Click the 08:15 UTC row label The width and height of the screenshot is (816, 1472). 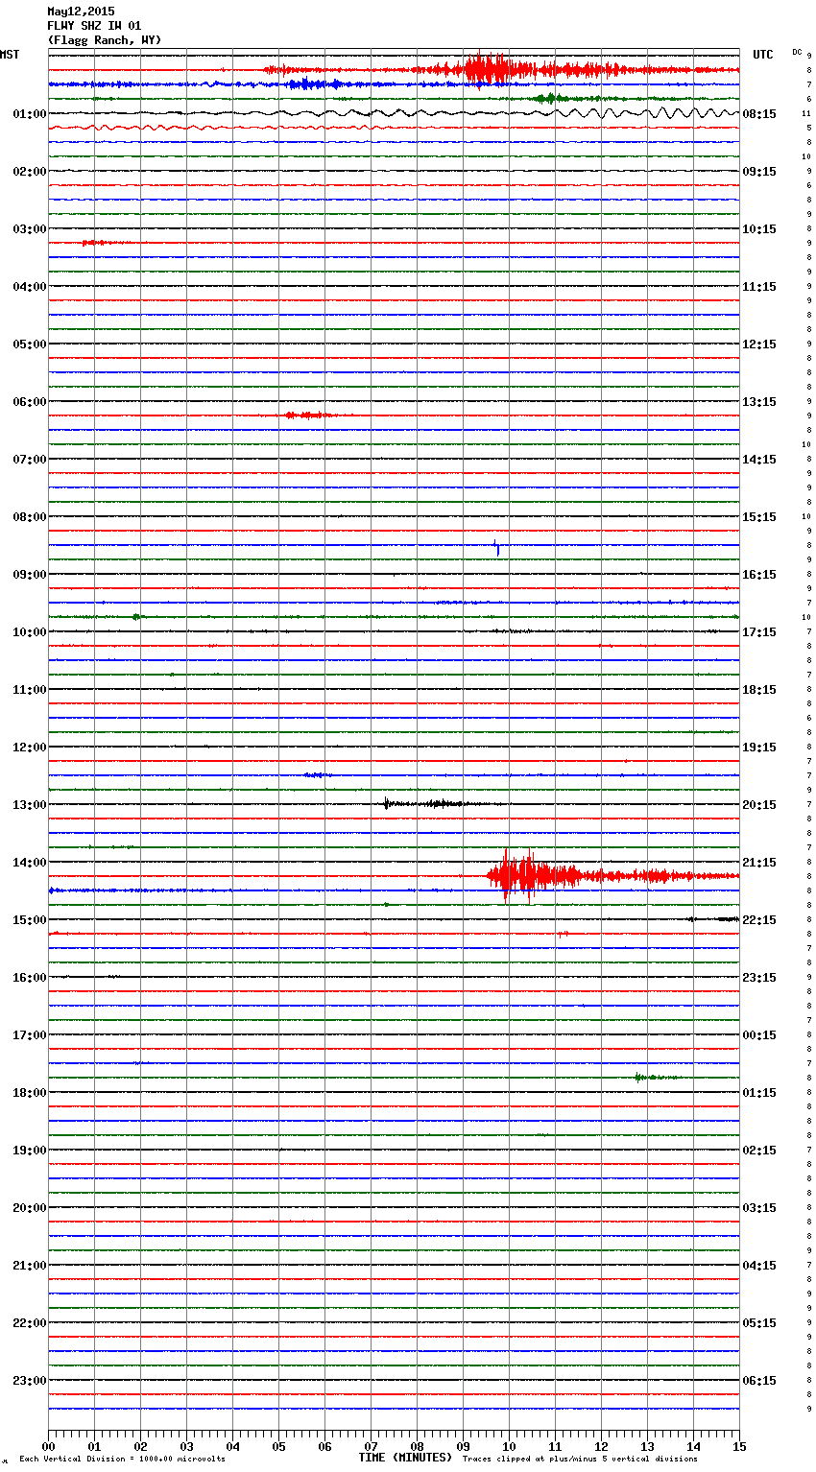pos(759,114)
